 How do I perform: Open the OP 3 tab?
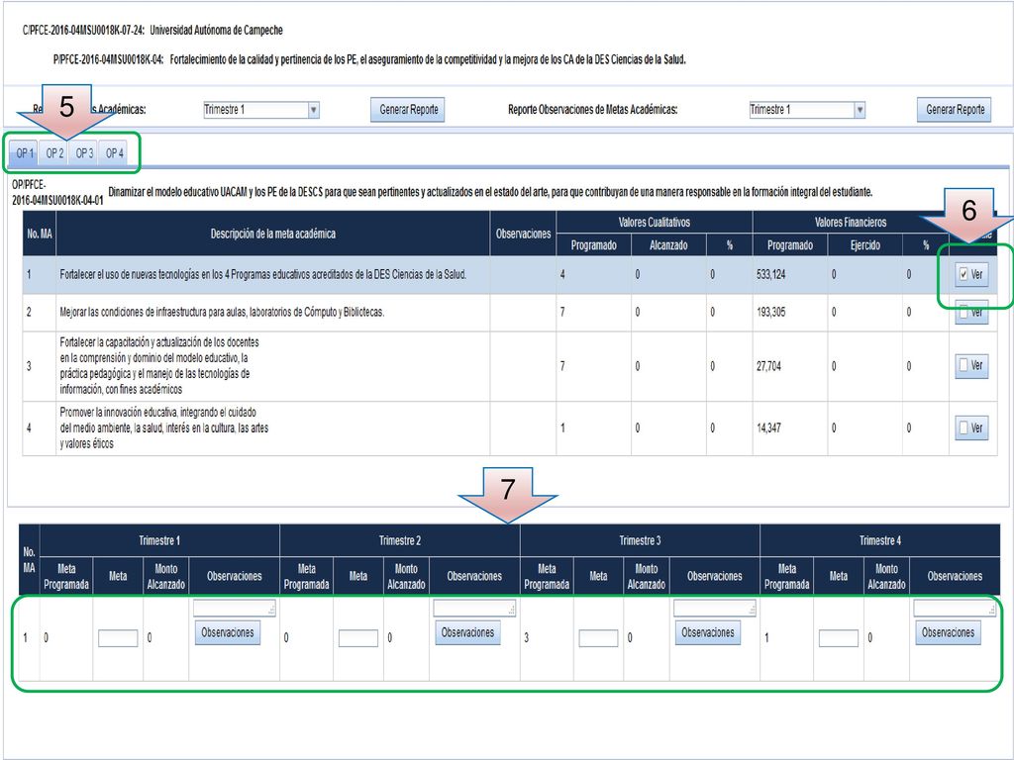[x=84, y=153]
